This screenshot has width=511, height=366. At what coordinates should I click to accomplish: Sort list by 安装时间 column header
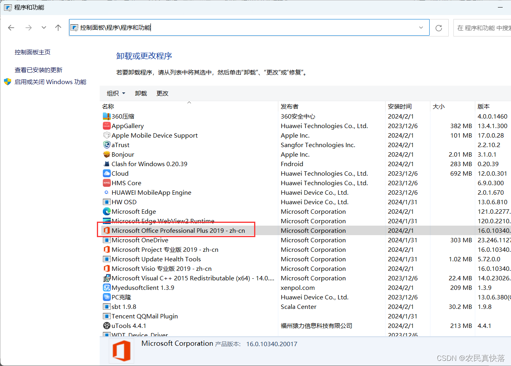(400, 106)
